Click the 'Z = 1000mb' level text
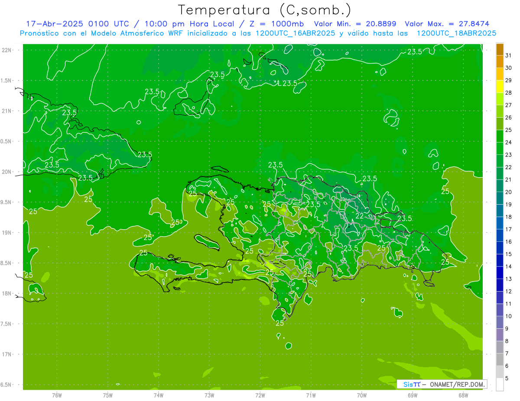Viewport: 520px width, 401px height. pyautogui.click(x=276, y=24)
